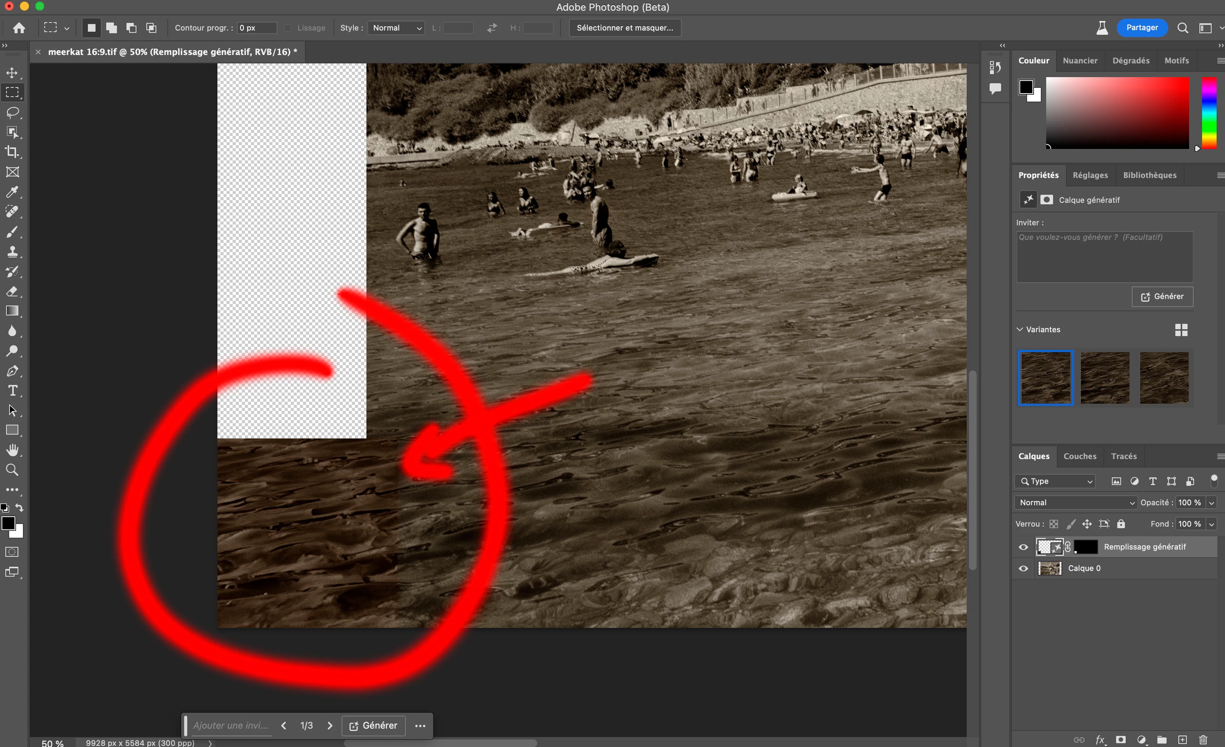This screenshot has height=747, width=1225.
Task: Select the Gradient tool
Action: [x=13, y=311]
